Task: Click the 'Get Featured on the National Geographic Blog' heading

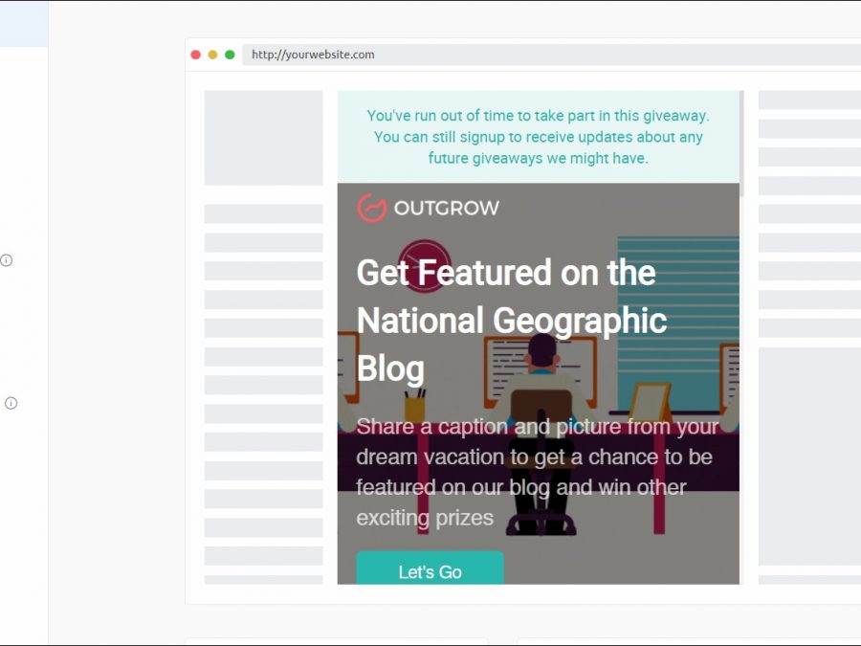Action: tap(511, 320)
